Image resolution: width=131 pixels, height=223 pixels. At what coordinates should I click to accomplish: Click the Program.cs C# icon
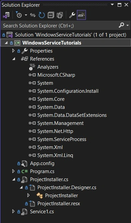point(24,171)
